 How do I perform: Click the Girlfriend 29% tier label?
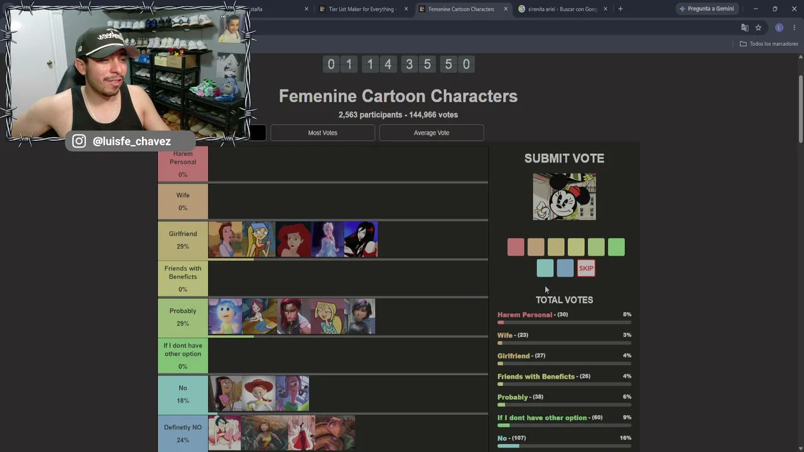(183, 240)
